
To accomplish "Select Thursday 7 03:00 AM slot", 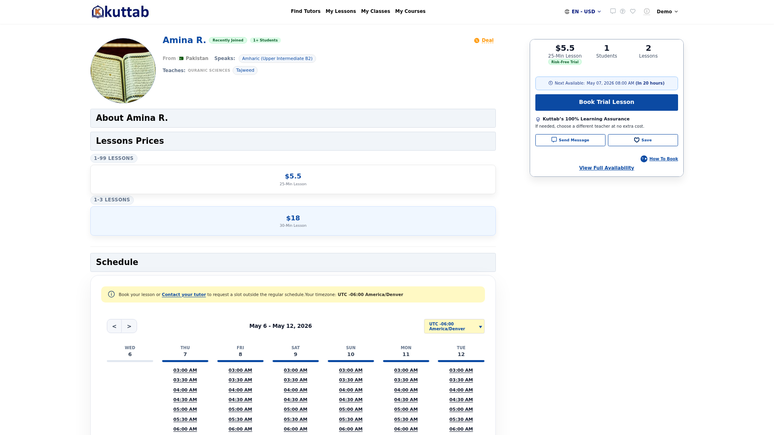I will (185, 371).
